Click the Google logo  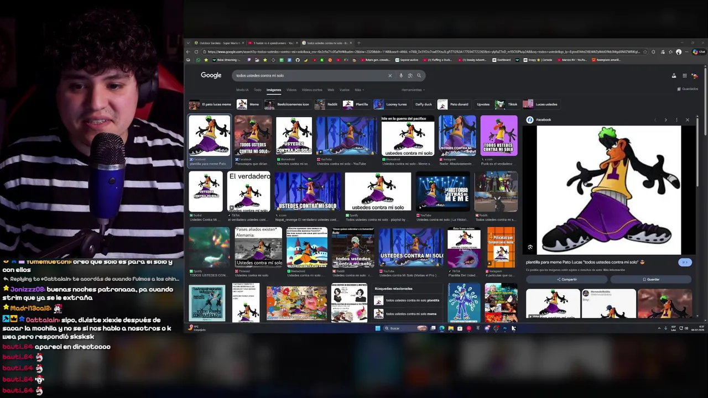(x=211, y=75)
